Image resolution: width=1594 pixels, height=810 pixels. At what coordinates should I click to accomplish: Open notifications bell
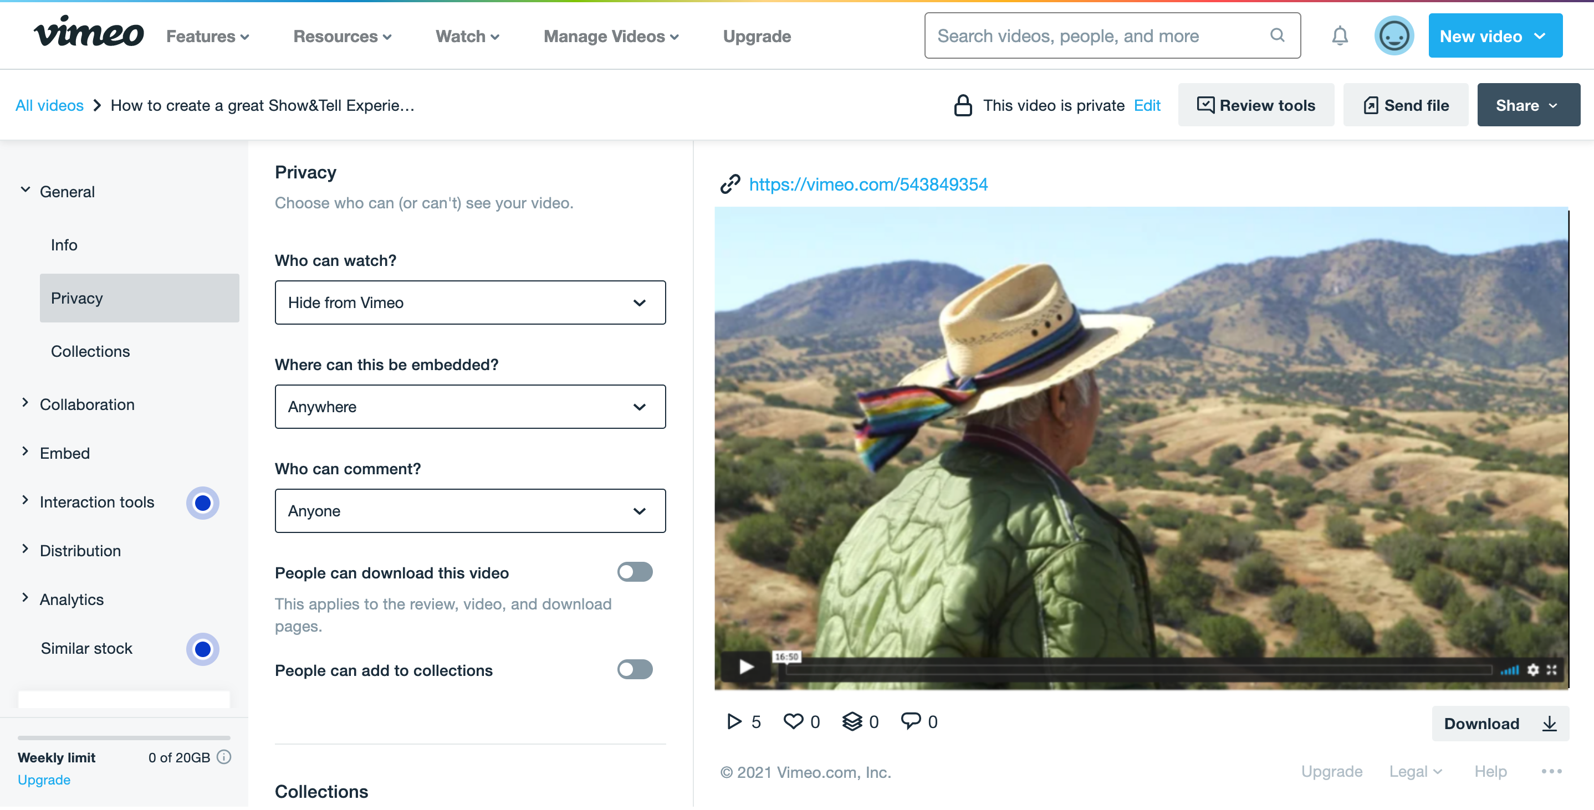click(1340, 36)
